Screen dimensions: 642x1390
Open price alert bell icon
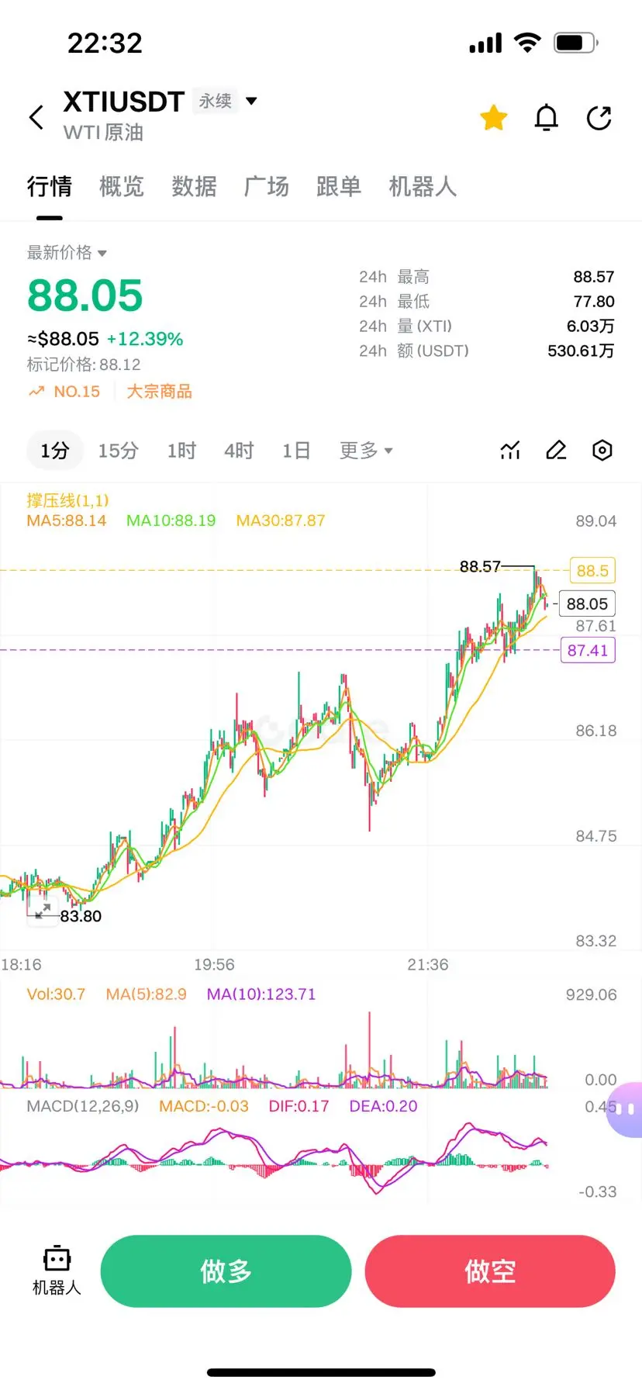click(547, 118)
